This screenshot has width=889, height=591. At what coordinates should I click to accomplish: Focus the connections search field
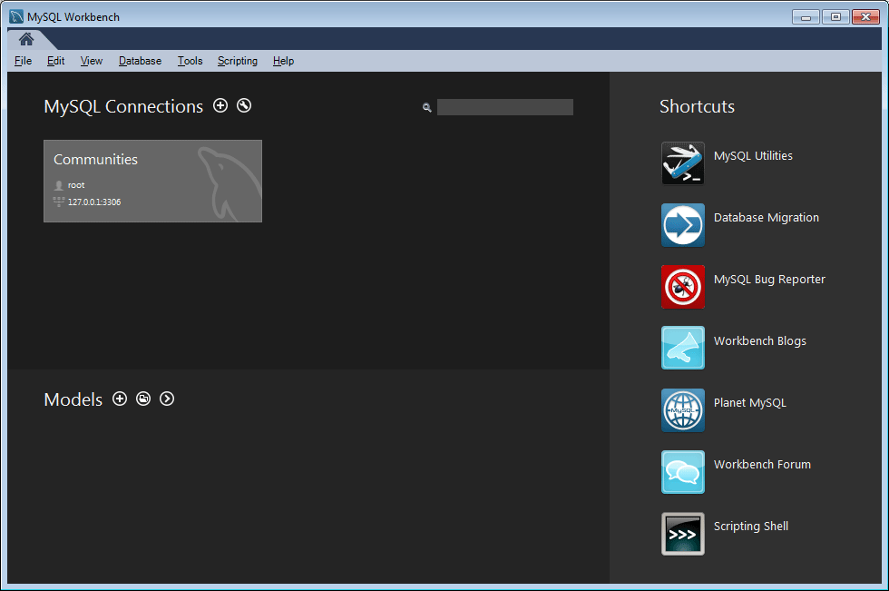[x=504, y=107]
